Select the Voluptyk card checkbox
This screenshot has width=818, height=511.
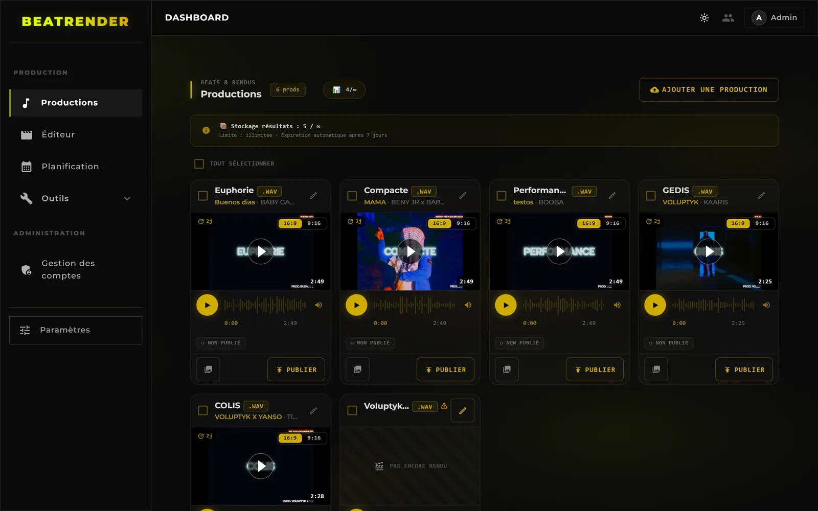click(352, 410)
